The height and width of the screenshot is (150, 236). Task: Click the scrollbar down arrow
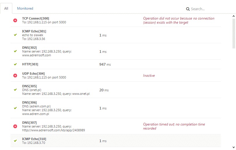pos(234,147)
